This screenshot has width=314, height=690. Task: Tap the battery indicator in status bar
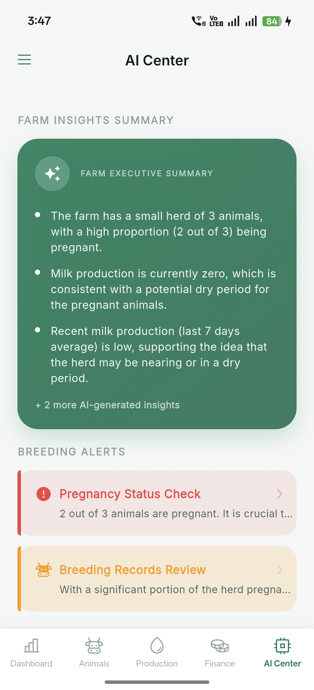(x=272, y=21)
